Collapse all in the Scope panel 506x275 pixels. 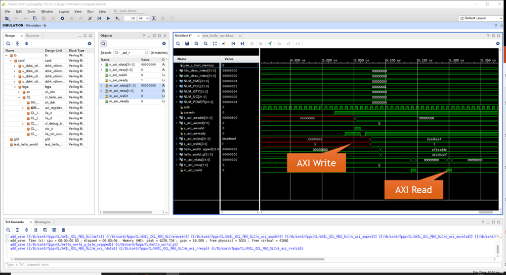click(x=17, y=43)
